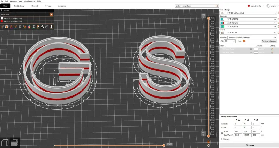Image resolution: width=279 pixels, height=148 pixels.
Task: Open the Color Print view type dropdown
Action: pyautogui.click(x=27, y=15)
